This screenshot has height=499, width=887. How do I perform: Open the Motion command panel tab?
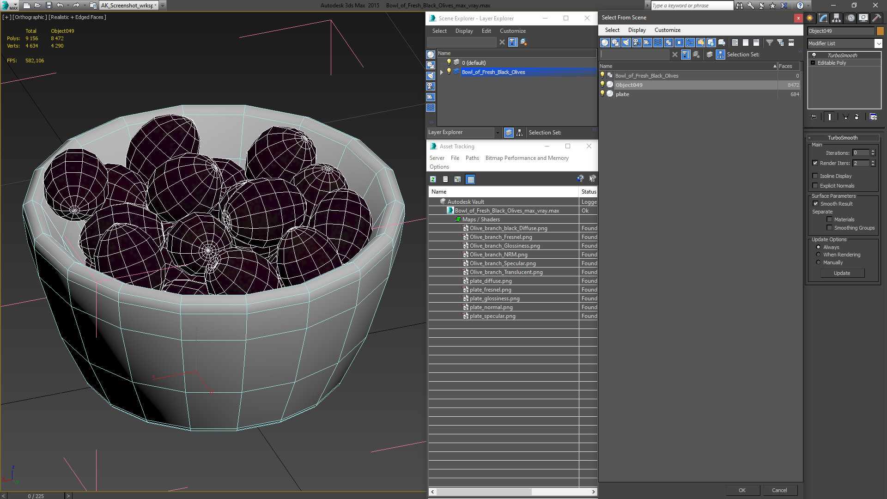(851, 18)
